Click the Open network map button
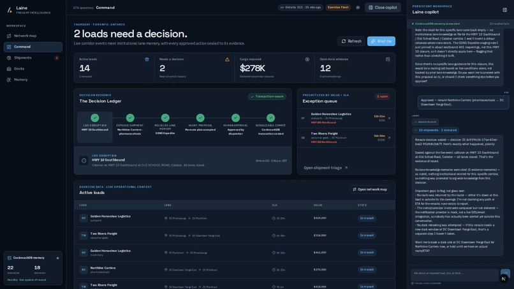 [370, 189]
